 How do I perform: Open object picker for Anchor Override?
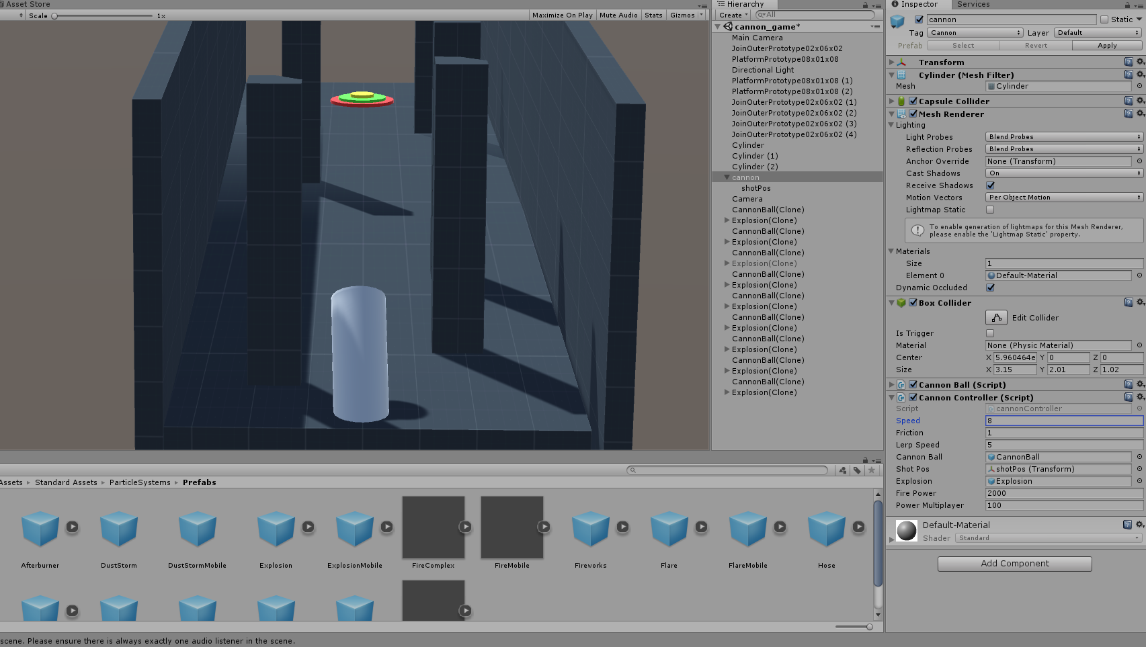(x=1139, y=161)
